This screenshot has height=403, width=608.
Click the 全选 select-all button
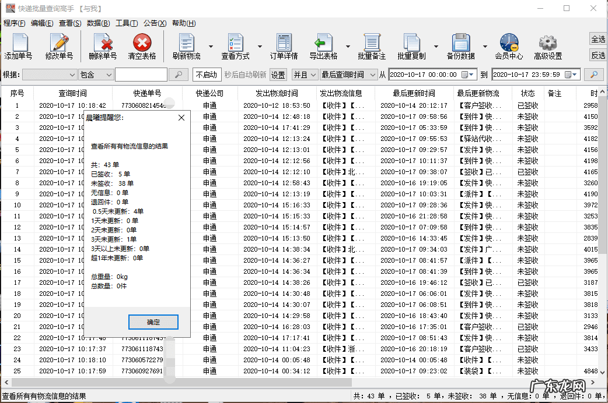click(x=598, y=39)
